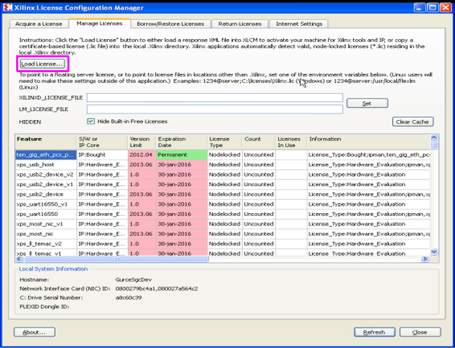The image size is (455, 348).
Task: Close the window using the title bar X
Action: coord(446,7)
